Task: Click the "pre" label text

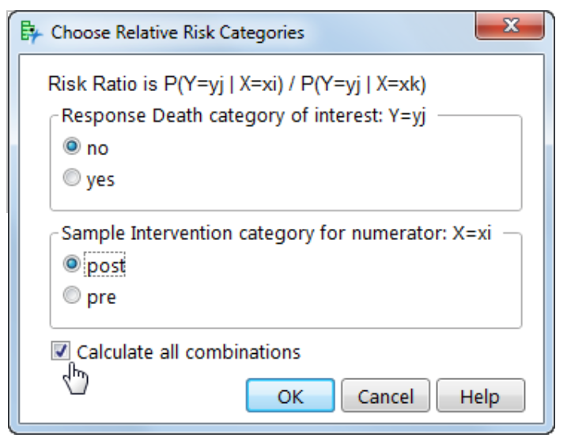Action: pos(101,298)
